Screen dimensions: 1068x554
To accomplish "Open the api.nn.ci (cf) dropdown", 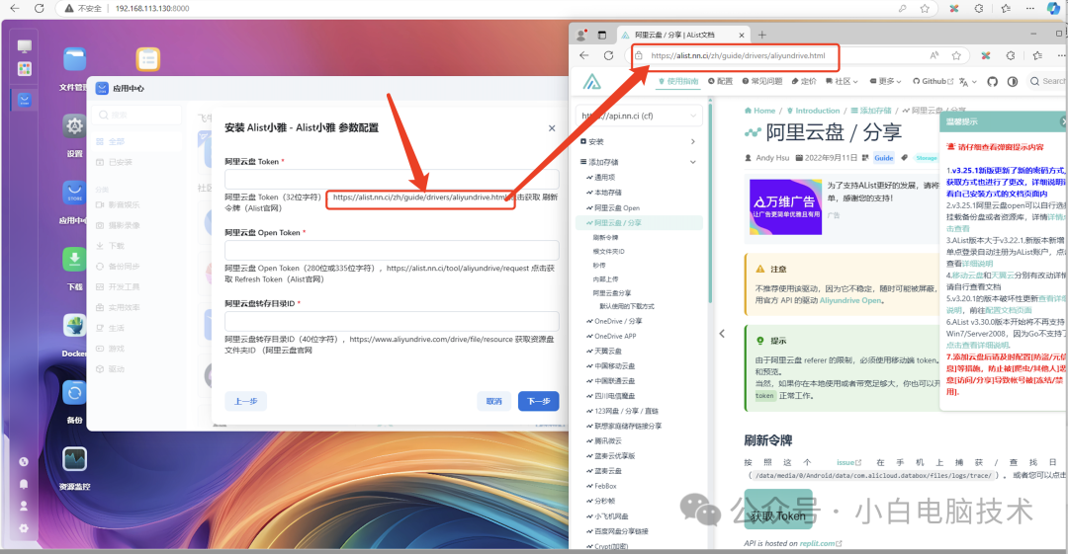I will (x=639, y=116).
